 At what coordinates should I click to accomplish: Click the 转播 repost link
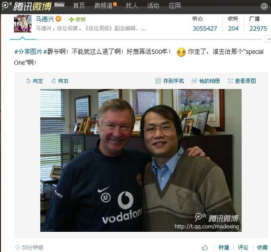point(224,248)
